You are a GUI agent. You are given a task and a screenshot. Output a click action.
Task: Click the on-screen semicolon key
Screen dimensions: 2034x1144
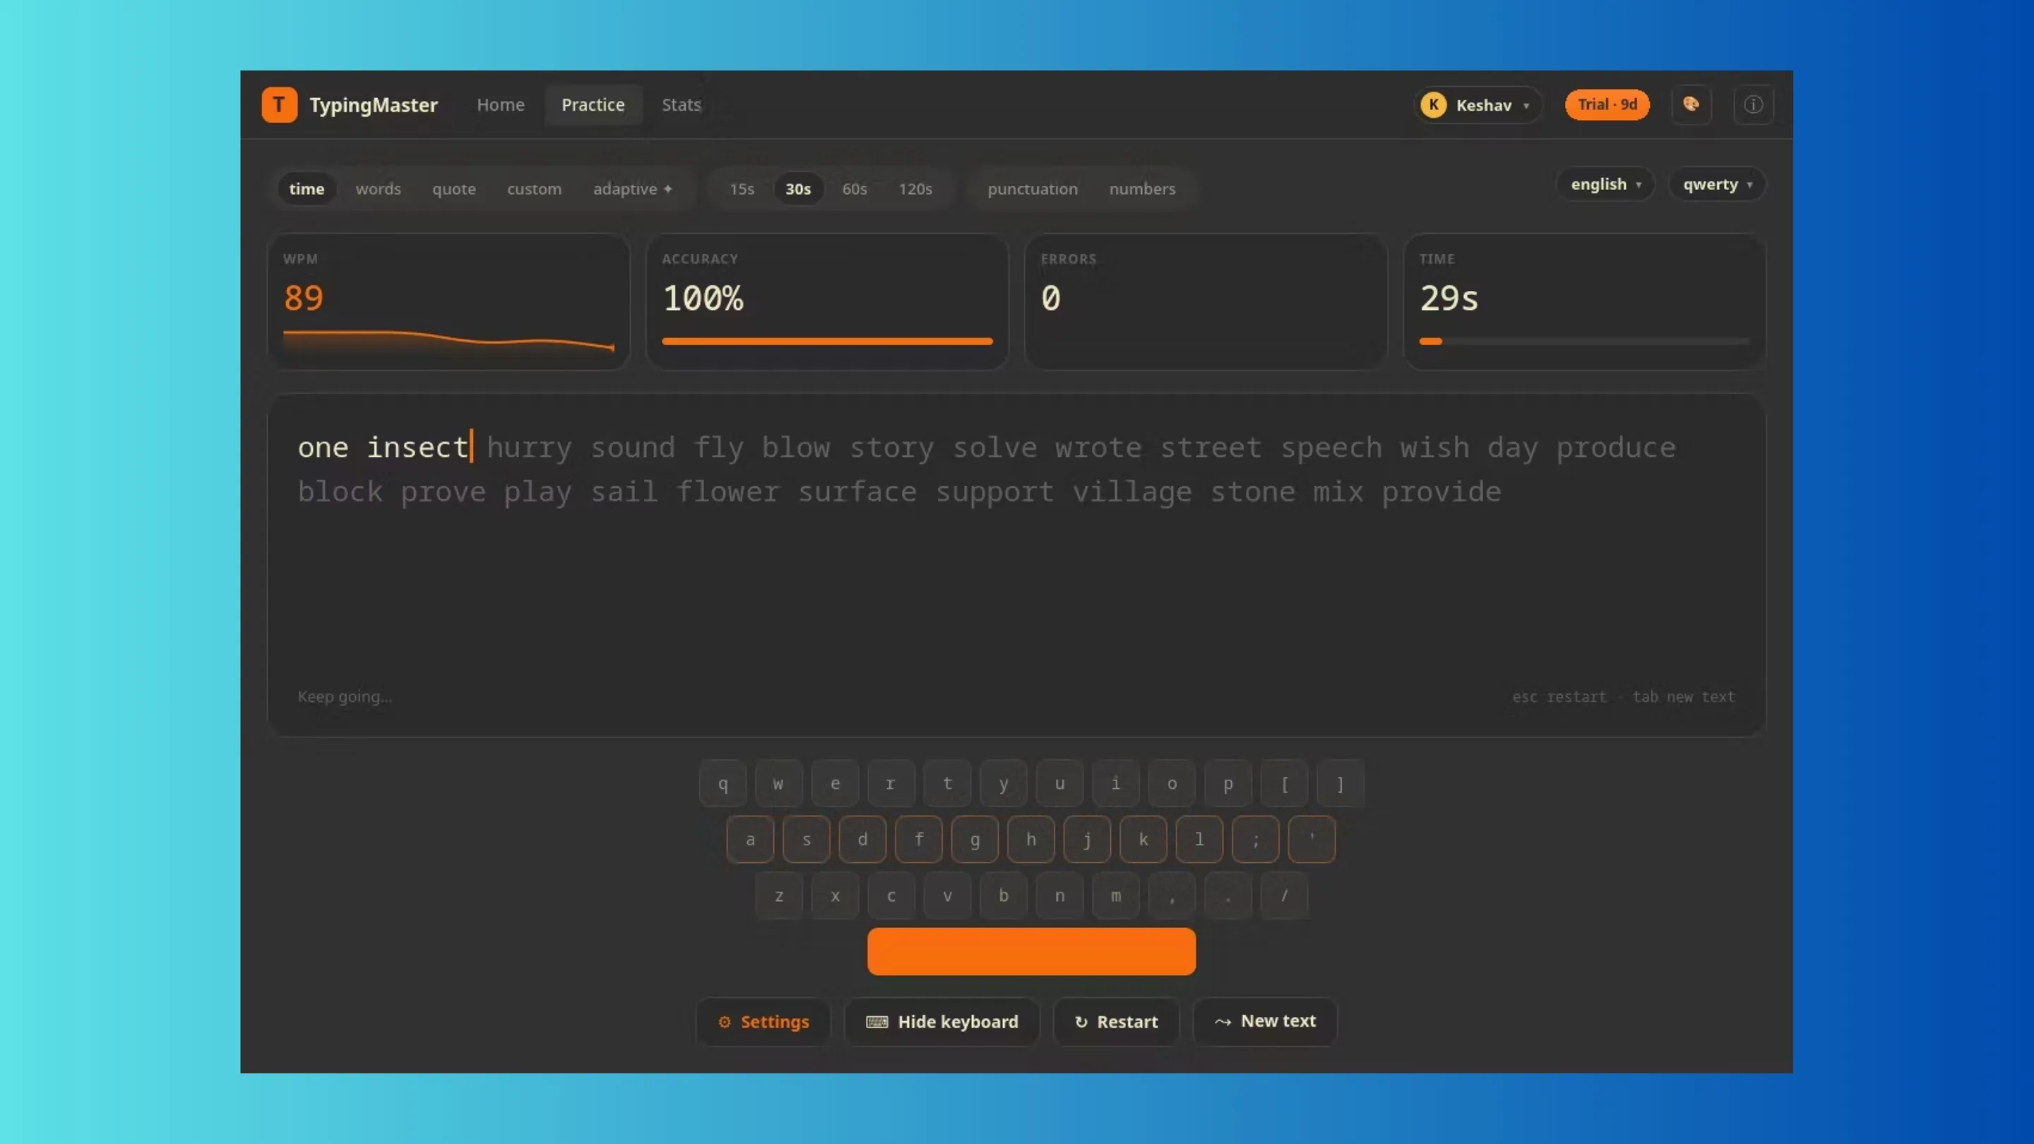coord(1256,839)
